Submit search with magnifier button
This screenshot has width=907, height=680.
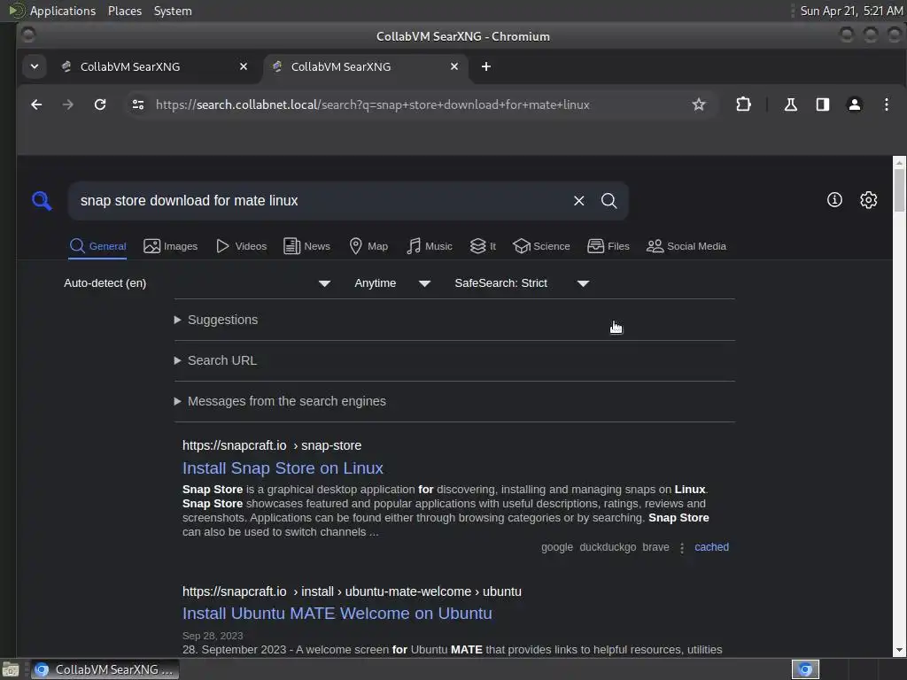(609, 201)
